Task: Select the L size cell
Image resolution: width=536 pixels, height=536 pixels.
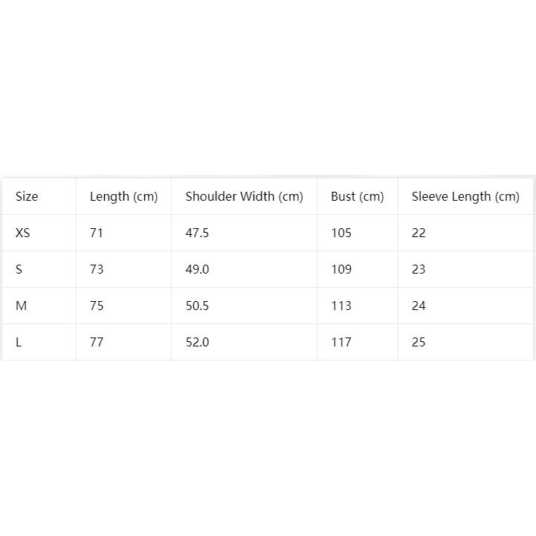Action: (x=19, y=342)
